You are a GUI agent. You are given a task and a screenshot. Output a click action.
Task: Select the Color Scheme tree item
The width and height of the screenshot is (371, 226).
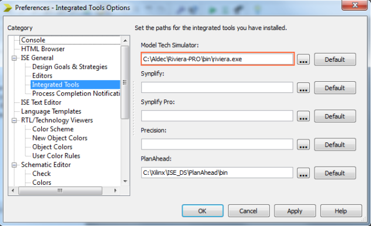click(53, 129)
